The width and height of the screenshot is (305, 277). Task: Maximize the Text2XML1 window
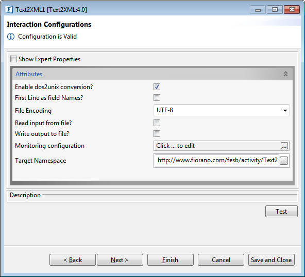coord(275,9)
